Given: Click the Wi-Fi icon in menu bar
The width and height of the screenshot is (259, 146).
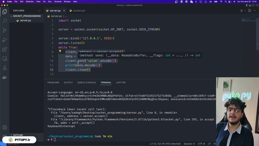Looking at the screenshot, I should 221,2.
